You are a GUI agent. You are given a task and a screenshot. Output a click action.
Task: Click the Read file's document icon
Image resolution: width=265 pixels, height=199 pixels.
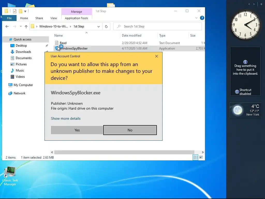[57, 43]
